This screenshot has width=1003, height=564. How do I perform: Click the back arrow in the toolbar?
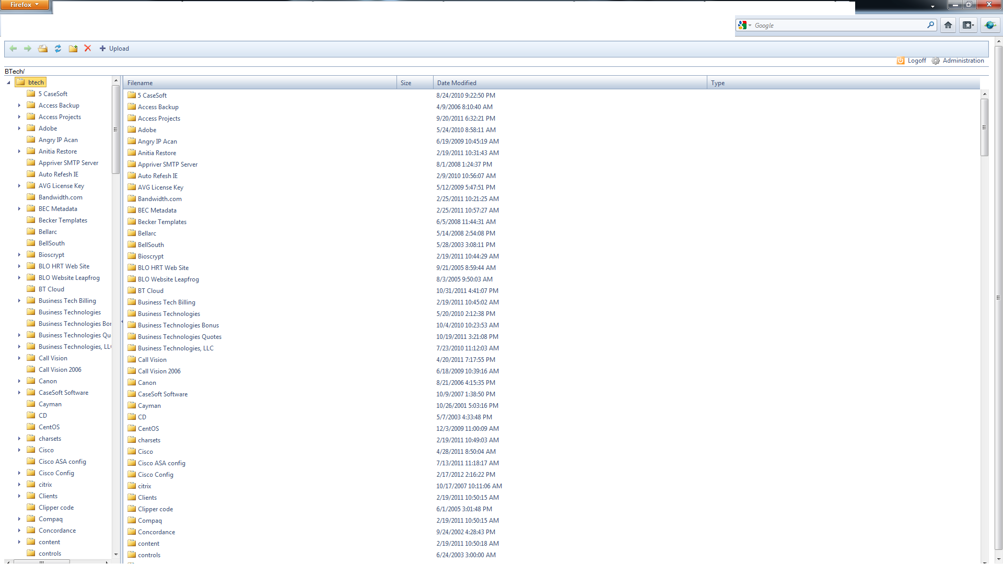coord(13,49)
